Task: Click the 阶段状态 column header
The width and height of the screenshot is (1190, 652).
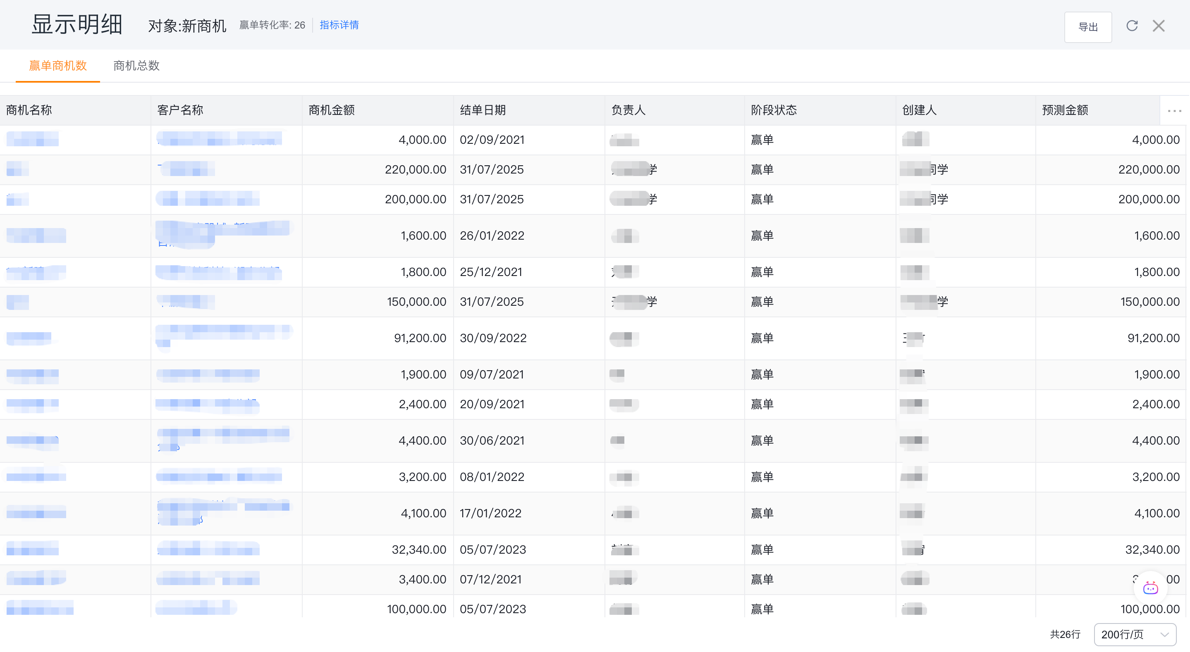Action: coord(773,110)
